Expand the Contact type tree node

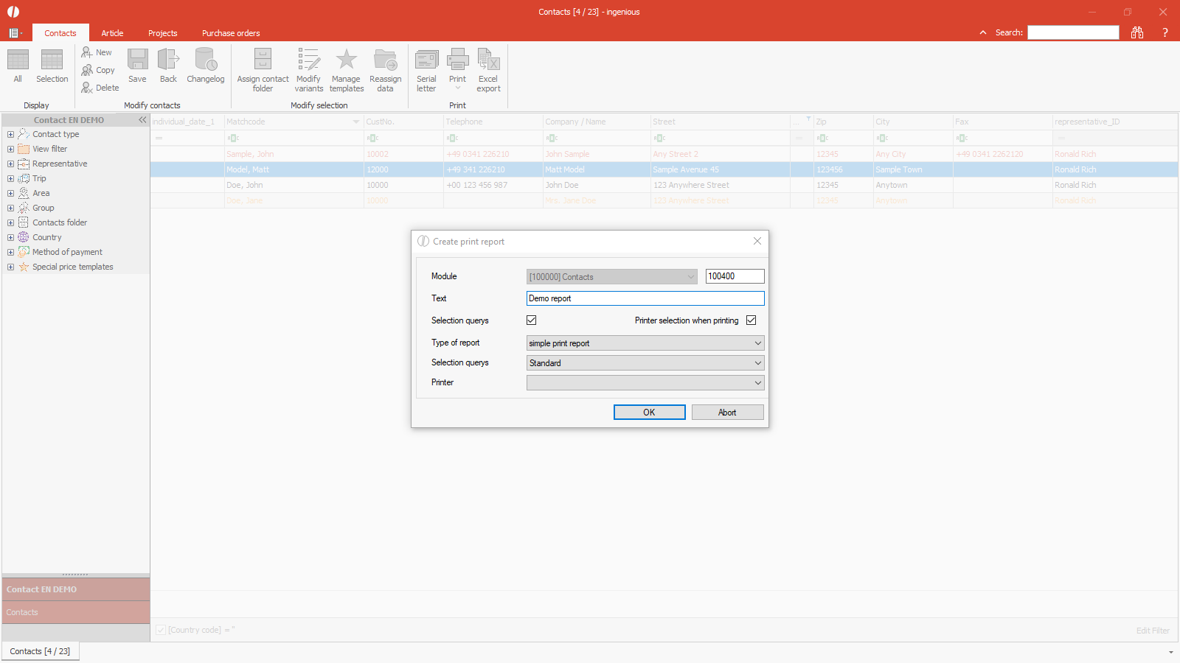click(10, 134)
